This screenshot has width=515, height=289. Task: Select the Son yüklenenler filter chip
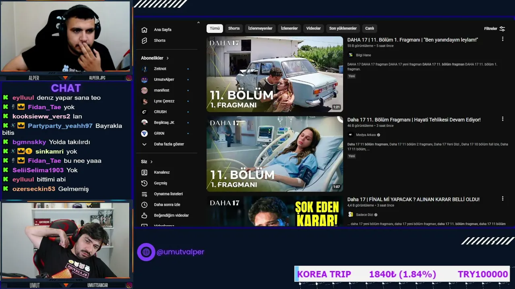343,28
